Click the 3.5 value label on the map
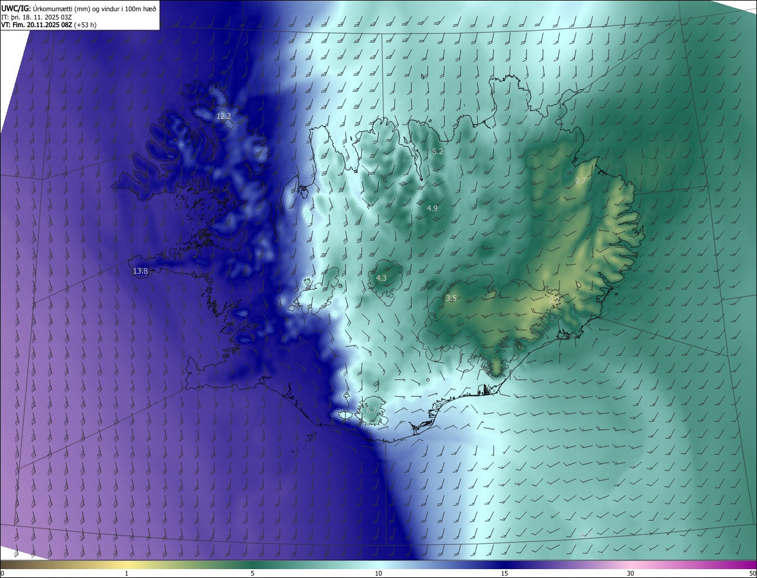Viewport: 757px width, 578px height. pos(451,298)
